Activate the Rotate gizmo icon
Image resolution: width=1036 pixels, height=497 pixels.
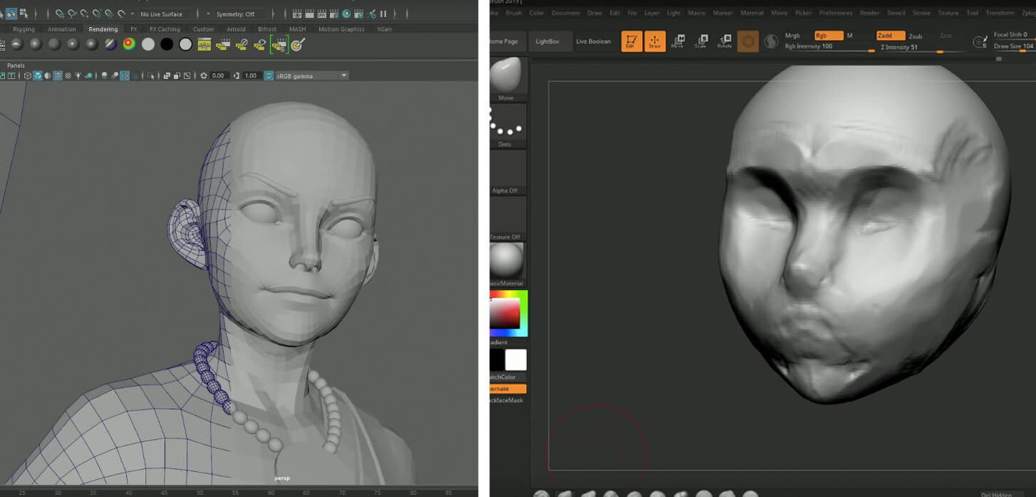(725, 41)
